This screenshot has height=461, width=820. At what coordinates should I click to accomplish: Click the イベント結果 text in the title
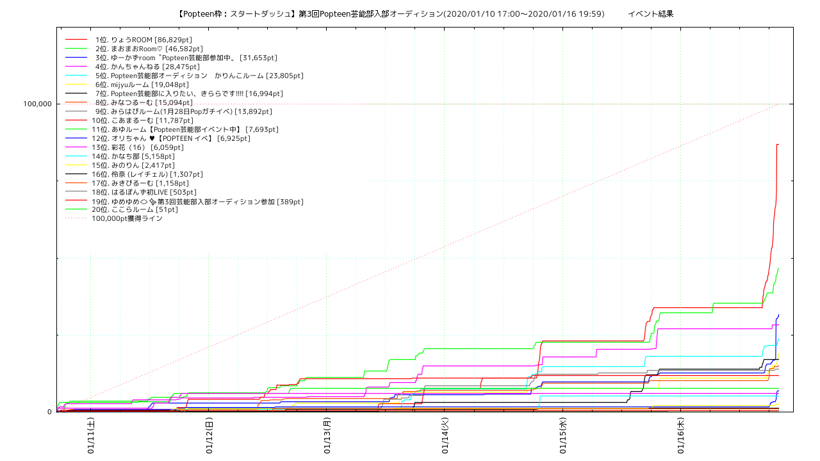click(x=650, y=14)
